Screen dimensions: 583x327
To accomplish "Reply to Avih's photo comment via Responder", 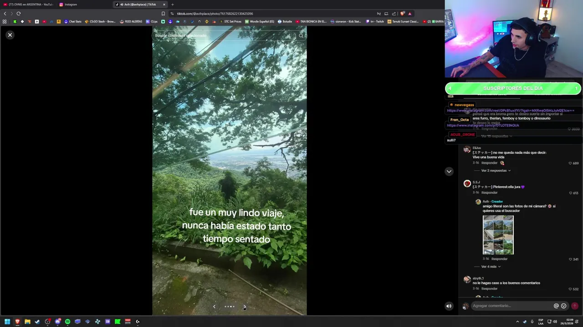I will pyautogui.click(x=500, y=259).
